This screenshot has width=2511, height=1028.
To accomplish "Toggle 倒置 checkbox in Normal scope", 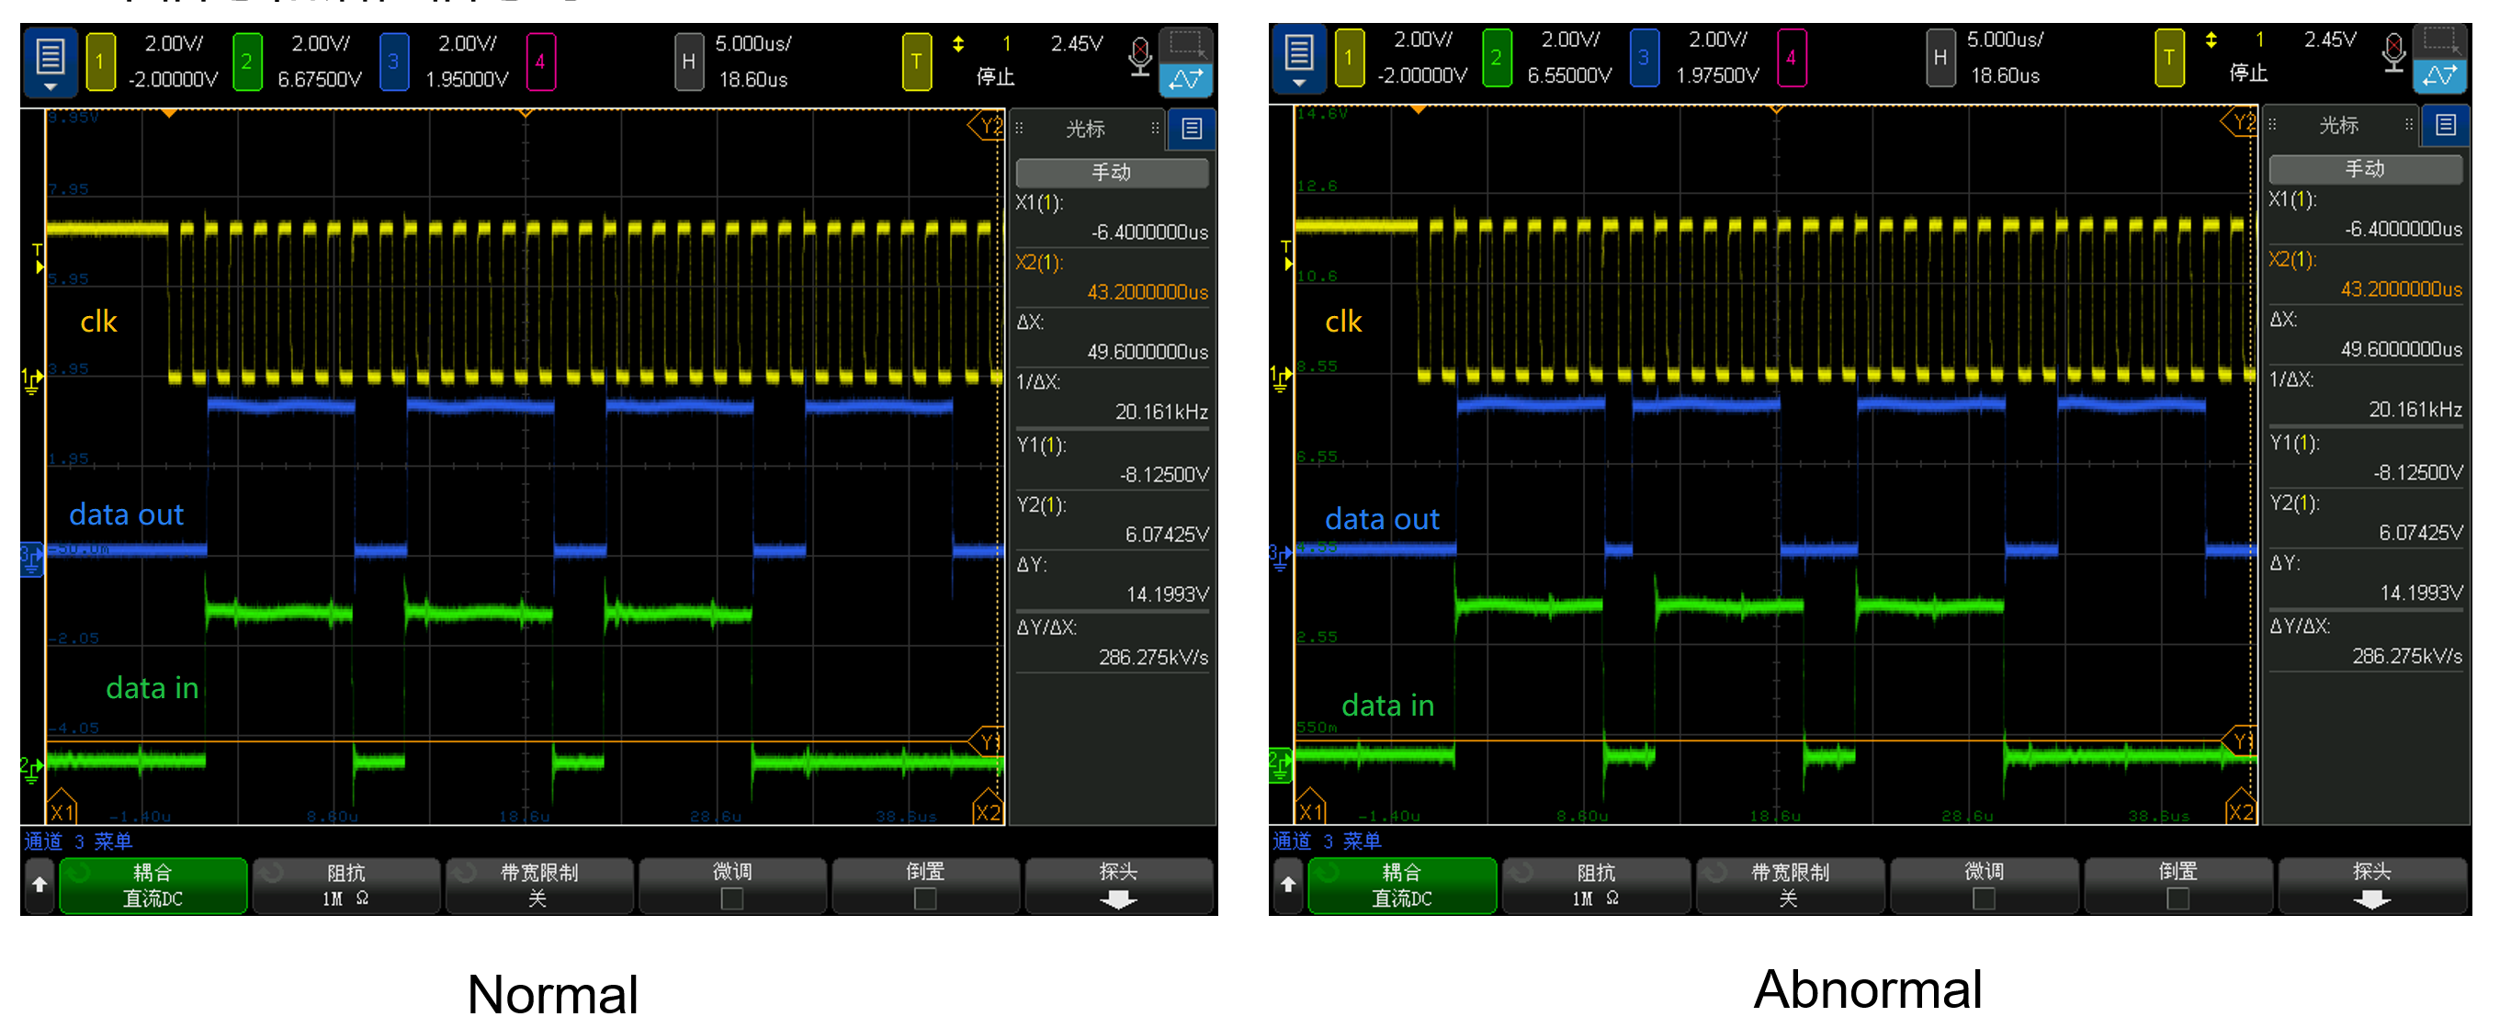I will (x=925, y=898).
